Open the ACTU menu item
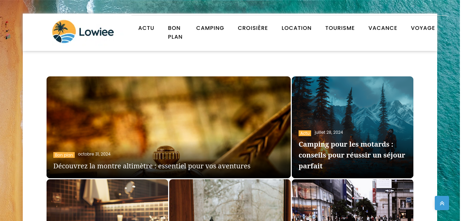 pos(146,28)
